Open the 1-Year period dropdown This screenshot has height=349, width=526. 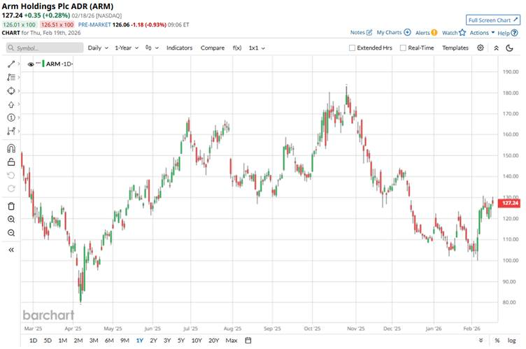127,48
